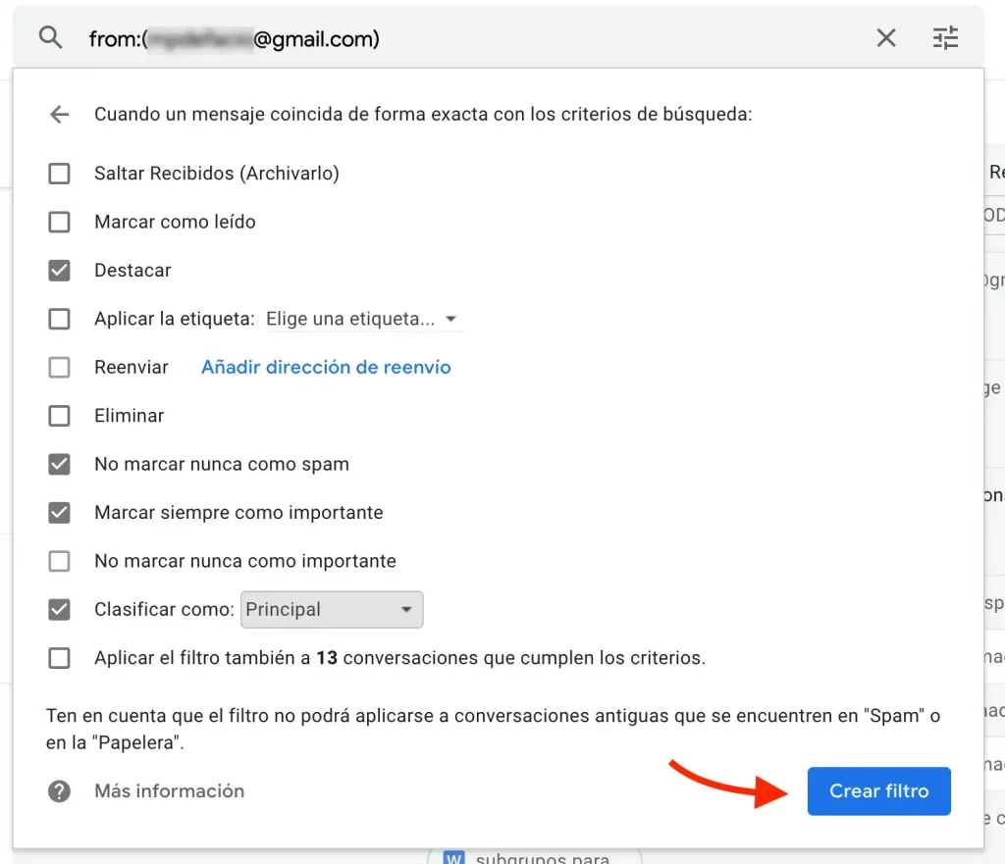Click the help question mark icon
The height and width of the screenshot is (864, 1005).
pos(59,791)
